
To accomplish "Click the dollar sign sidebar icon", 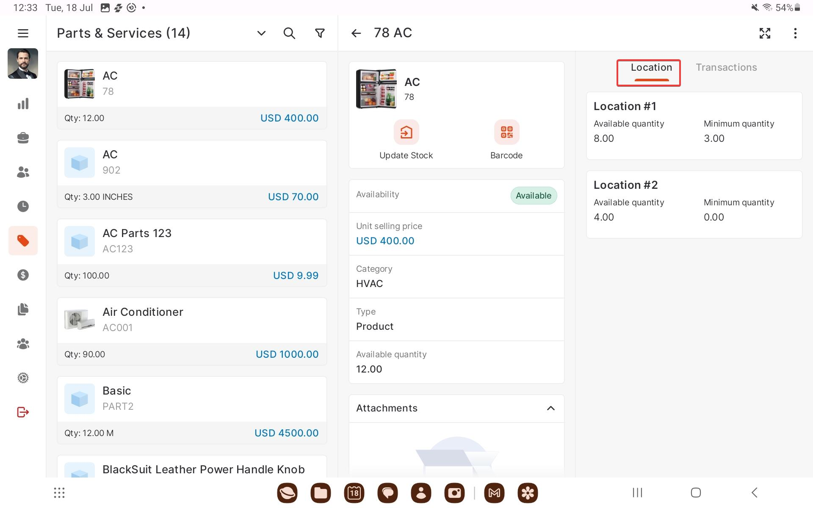I will click(x=23, y=275).
